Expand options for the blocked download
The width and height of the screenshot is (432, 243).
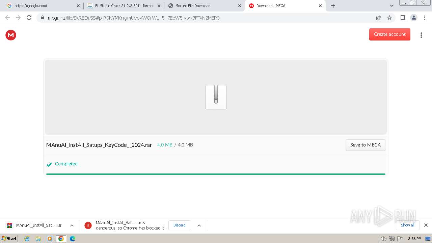[199, 225]
